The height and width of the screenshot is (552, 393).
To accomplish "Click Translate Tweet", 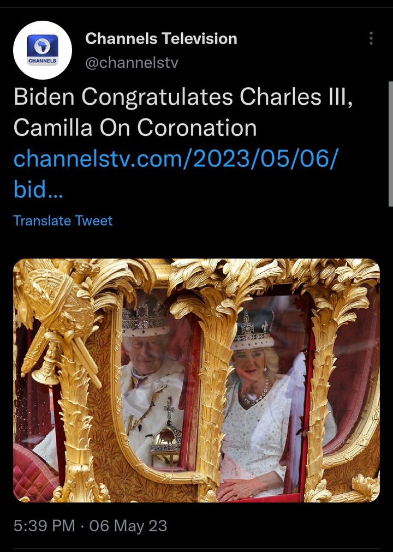I will [x=63, y=221].
